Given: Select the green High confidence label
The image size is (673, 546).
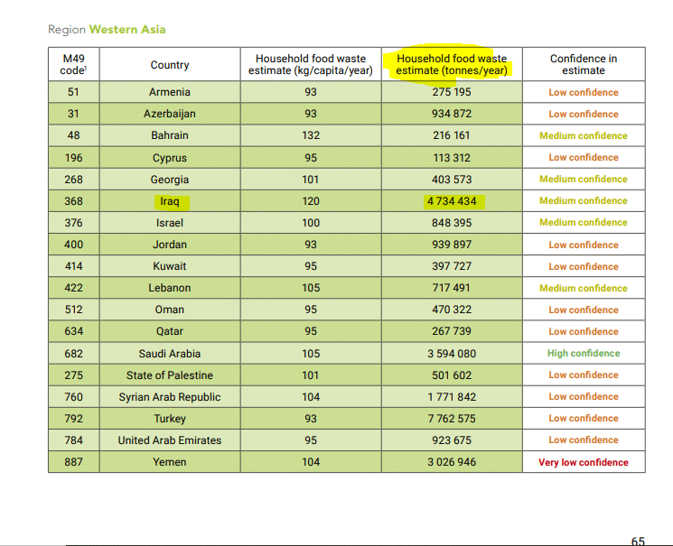Looking at the screenshot, I should pyautogui.click(x=583, y=354).
